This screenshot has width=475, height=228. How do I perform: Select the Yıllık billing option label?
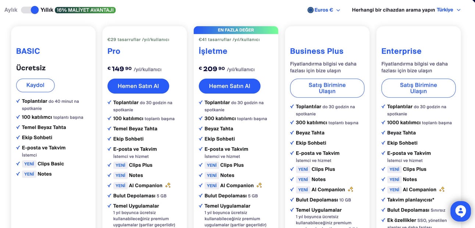(x=47, y=10)
